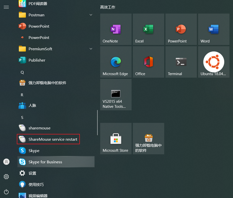Open the 使用技巧 Tips app

(56, 184)
